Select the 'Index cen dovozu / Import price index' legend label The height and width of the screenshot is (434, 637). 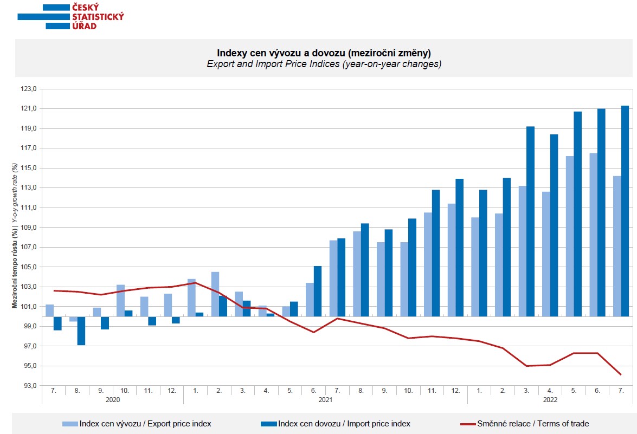[344, 424]
